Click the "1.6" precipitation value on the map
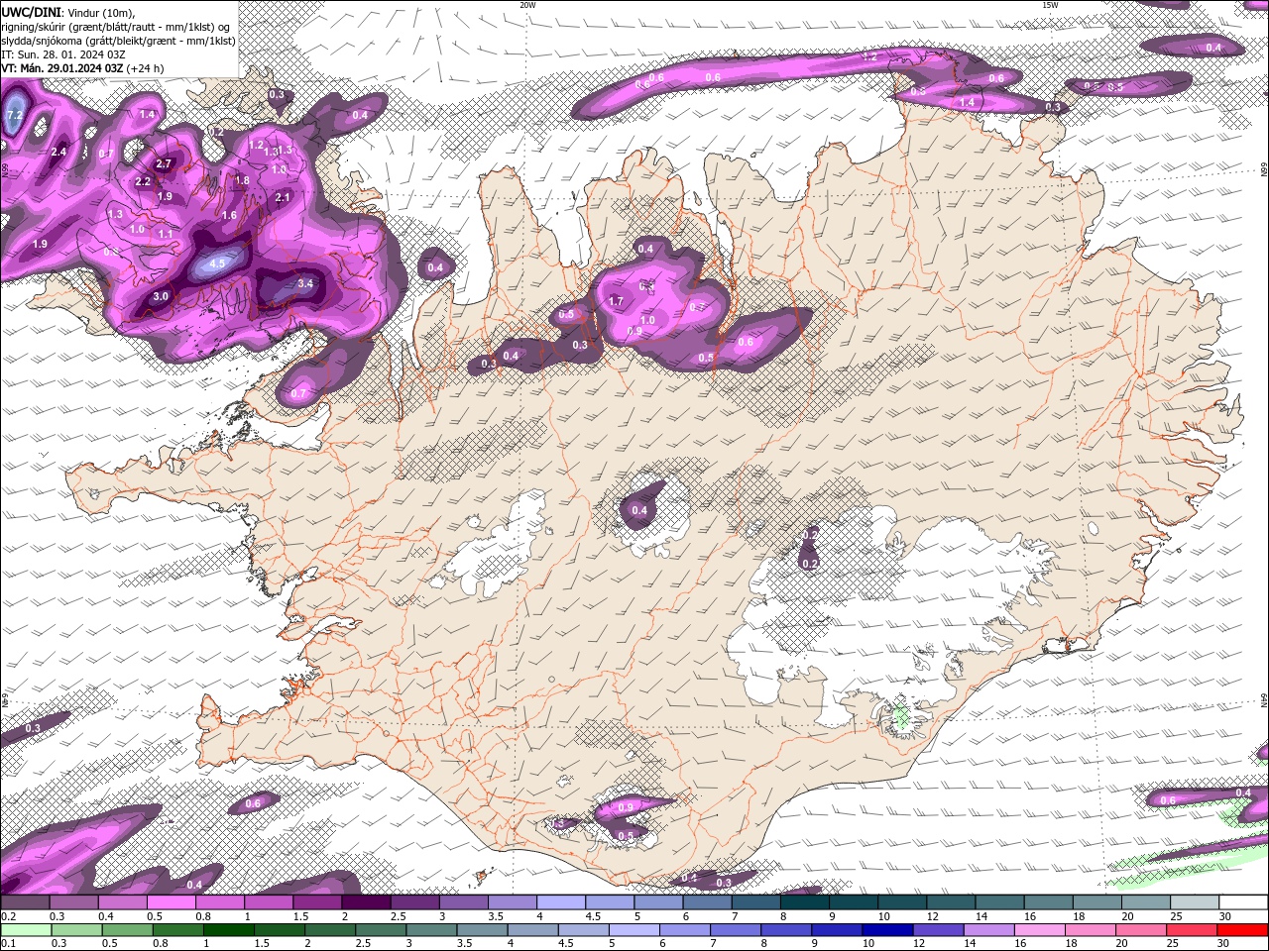The width and height of the screenshot is (1269, 951). pyautogui.click(x=229, y=215)
